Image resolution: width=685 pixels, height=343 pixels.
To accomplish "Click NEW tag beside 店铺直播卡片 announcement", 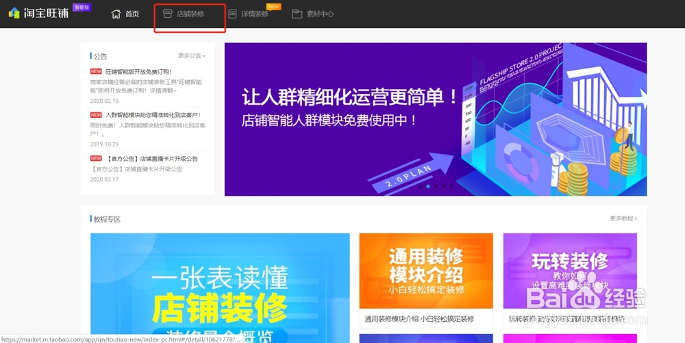I will click(96, 158).
